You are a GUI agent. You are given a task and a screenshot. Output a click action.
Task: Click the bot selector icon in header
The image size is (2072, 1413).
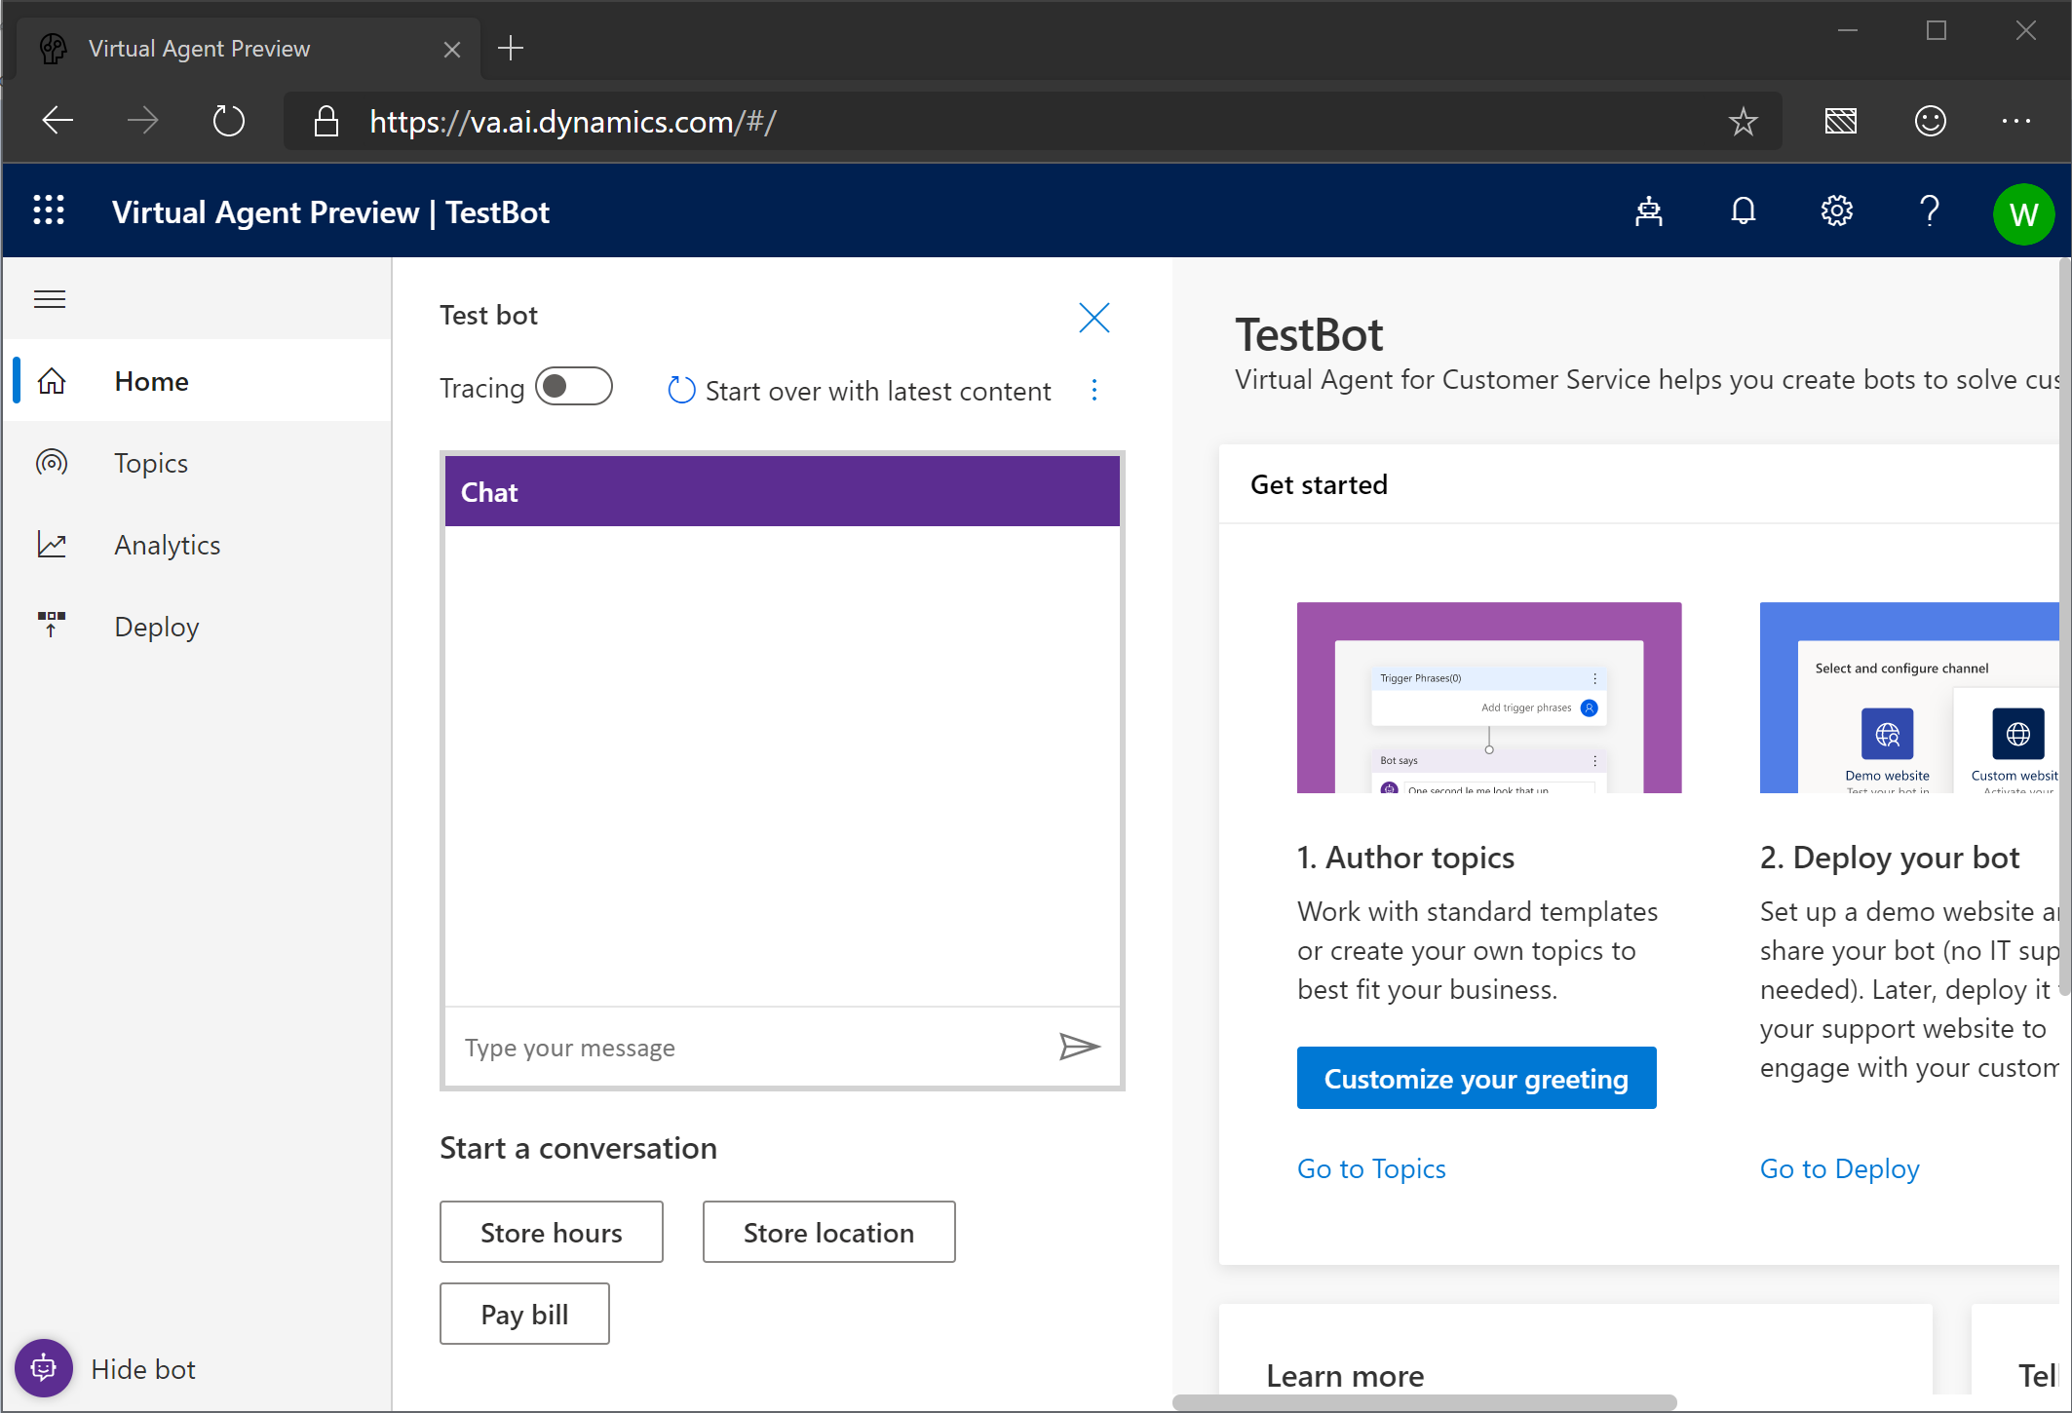[1648, 211]
